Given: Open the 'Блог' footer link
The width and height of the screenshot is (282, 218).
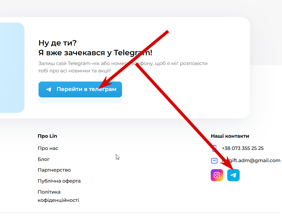Looking at the screenshot, I should [43, 159].
